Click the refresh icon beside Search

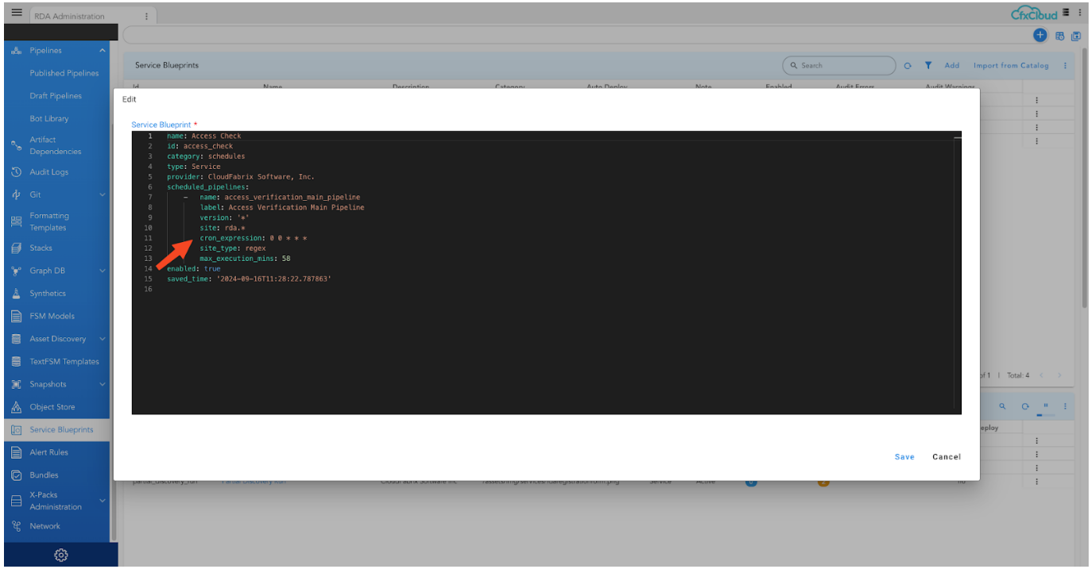908,66
